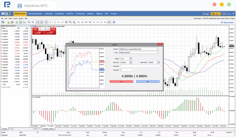Viewport: 236px width, 137px height.
Task: Open the indicators list icon
Action: point(74,22)
